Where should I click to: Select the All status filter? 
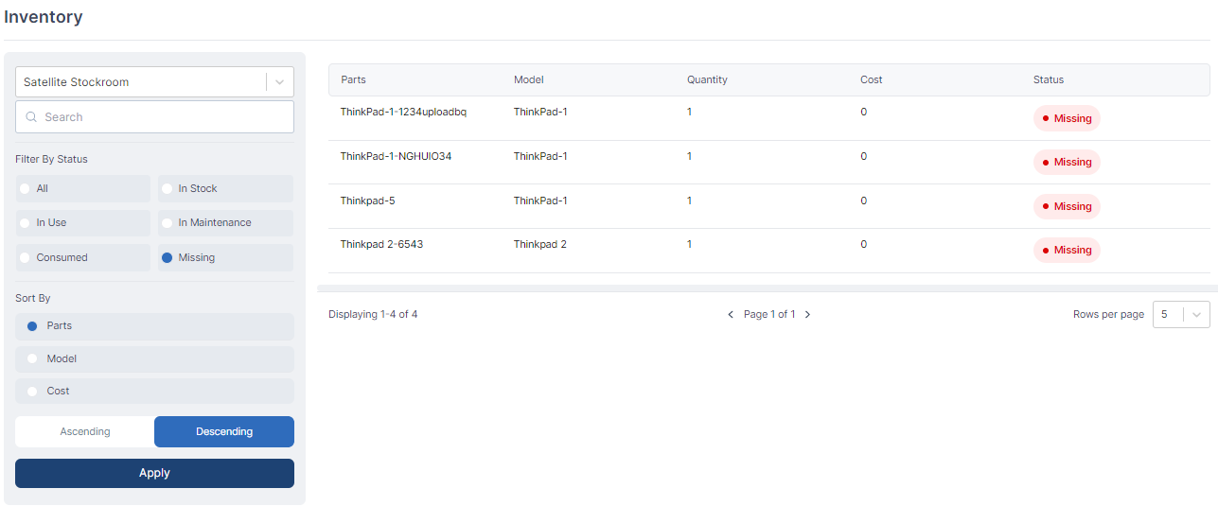point(82,189)
